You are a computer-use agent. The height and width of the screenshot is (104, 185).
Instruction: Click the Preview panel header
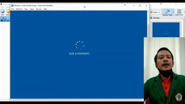(x=166, y=18)
